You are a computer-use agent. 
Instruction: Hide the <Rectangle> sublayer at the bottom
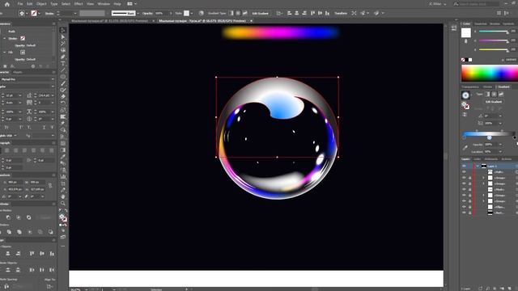(464, 213)
